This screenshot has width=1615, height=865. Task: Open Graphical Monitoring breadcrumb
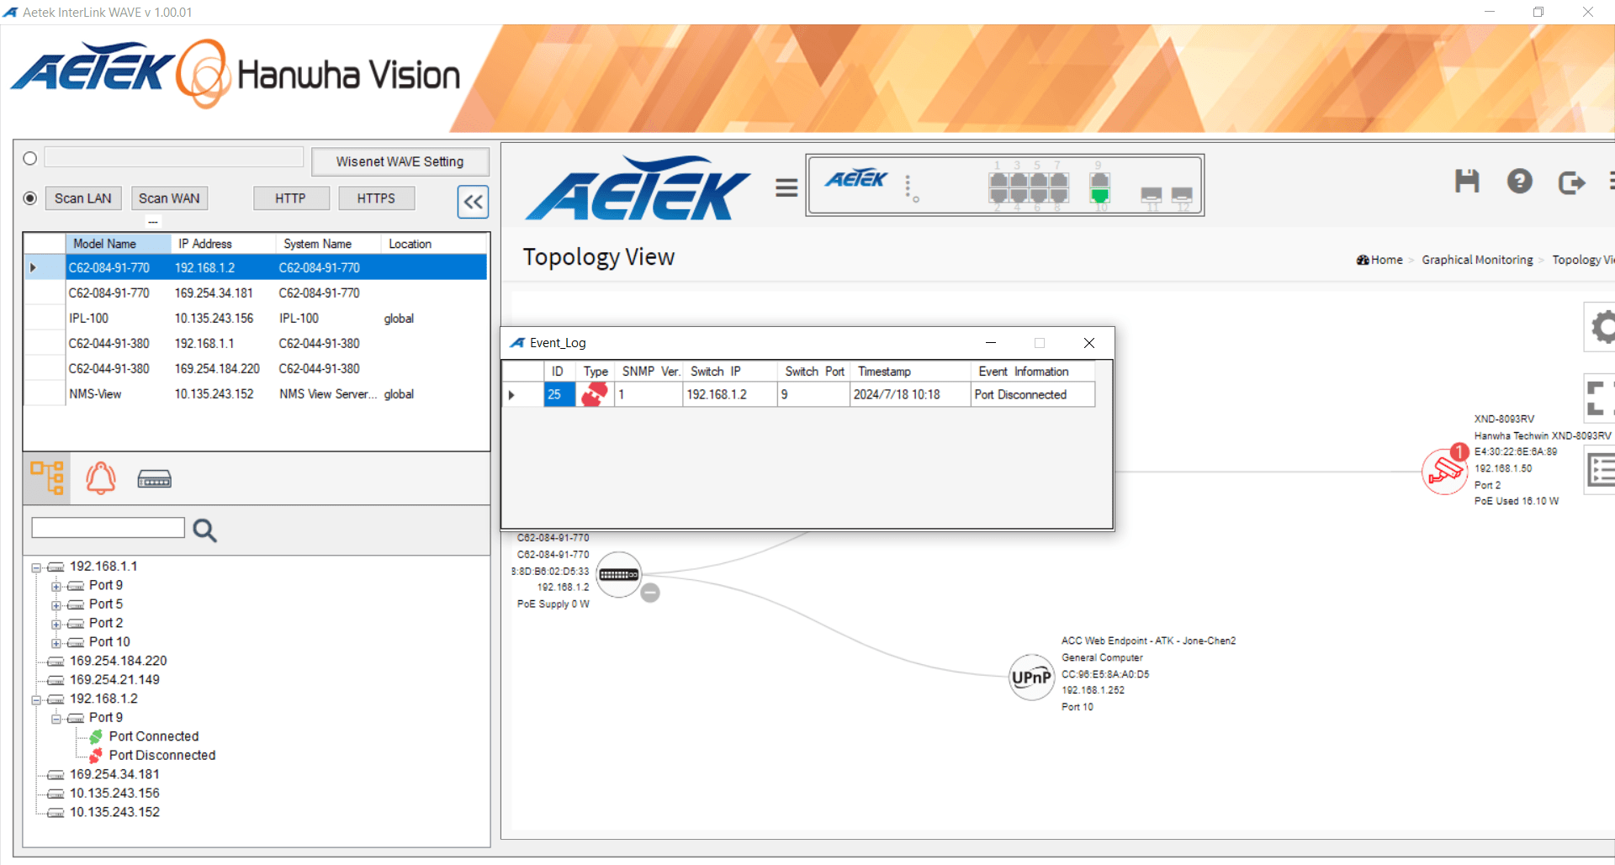(x=1477, y=260)
